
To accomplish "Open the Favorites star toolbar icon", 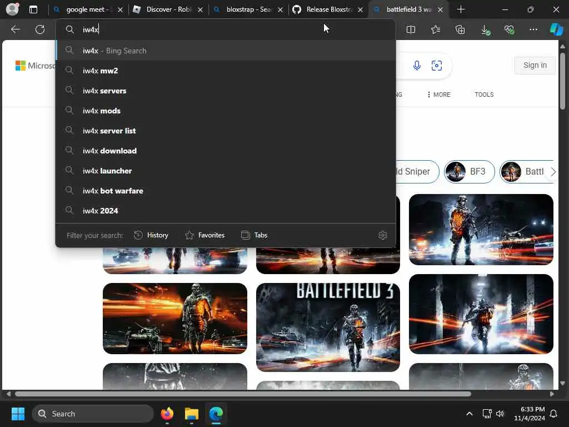I will coord(436,30).
